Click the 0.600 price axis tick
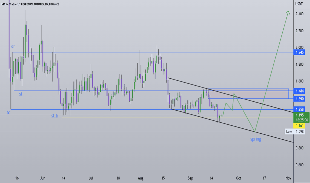This screenshot has height=183, width=310. [x=299, y=165]
